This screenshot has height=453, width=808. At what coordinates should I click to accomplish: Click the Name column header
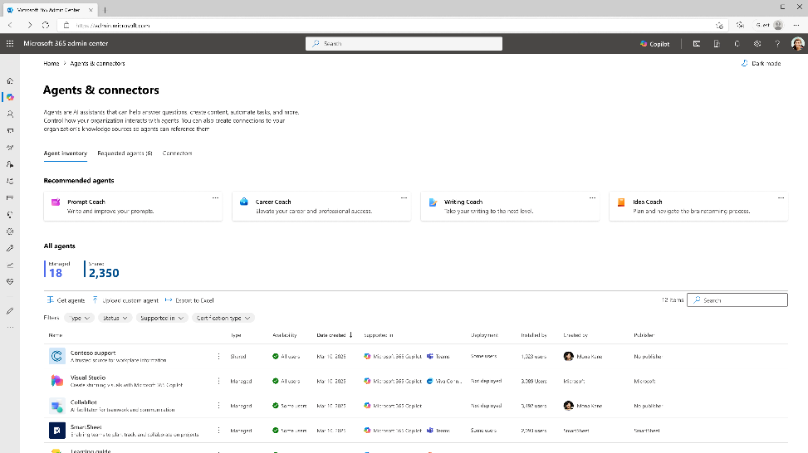point(55,335)
